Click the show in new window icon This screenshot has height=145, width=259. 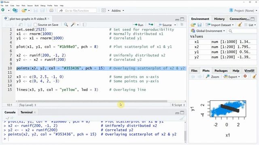(x=21, y=25)
